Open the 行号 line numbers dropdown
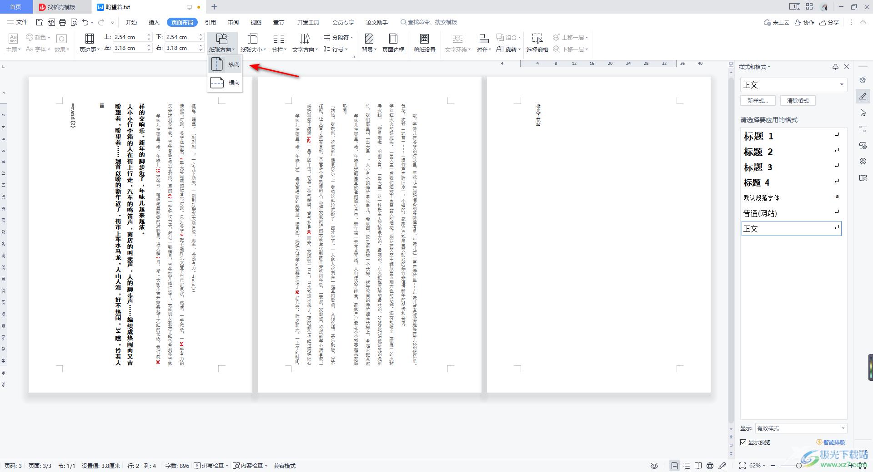Image resolution: width=873 pixels, height=472 pixels. tap(336, 49)
